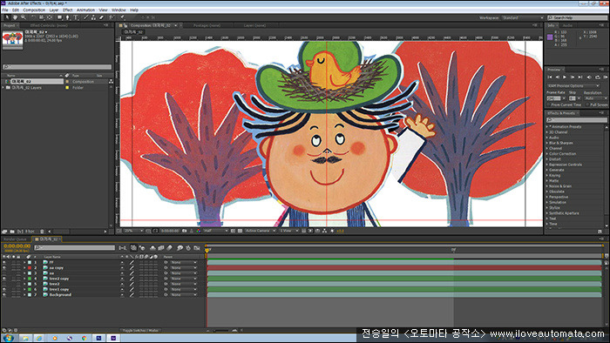Open the Graph Editor from timeline
Viewport: 610px width, 343px height.
click(197, 247)
